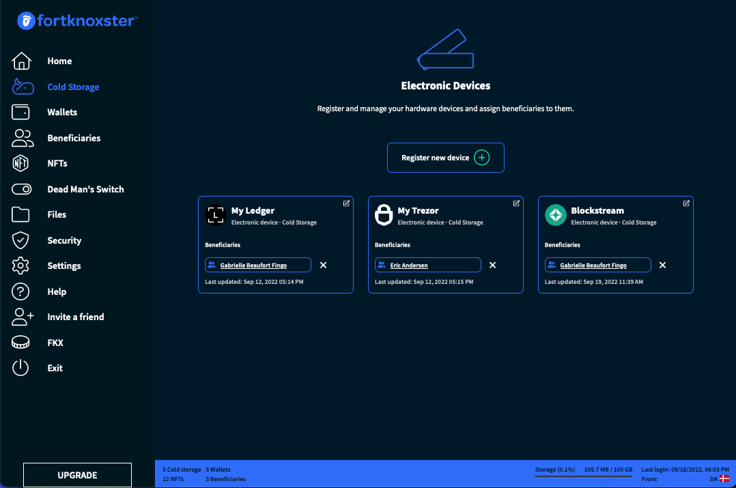Remove beneficiary from Blockstream

[662, 265]
